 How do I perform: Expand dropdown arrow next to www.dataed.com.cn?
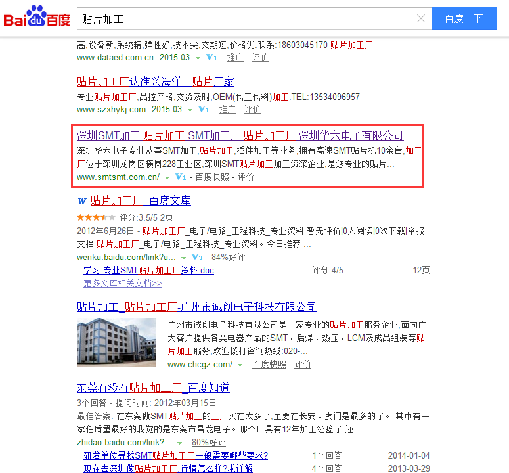pos(198,58)
